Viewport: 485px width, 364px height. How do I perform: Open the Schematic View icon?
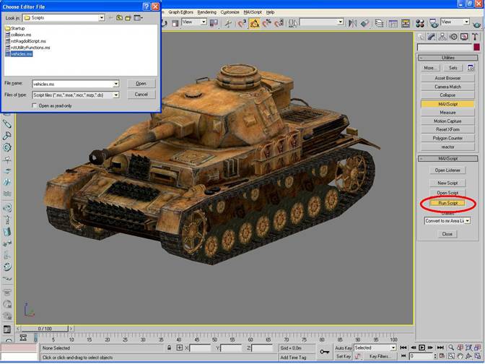coord(406,23)
